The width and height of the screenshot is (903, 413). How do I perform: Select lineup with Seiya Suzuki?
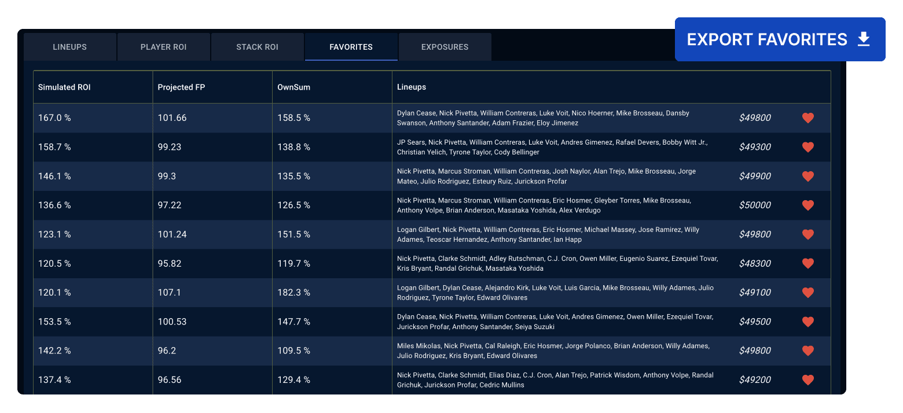[x=555, y=322]
